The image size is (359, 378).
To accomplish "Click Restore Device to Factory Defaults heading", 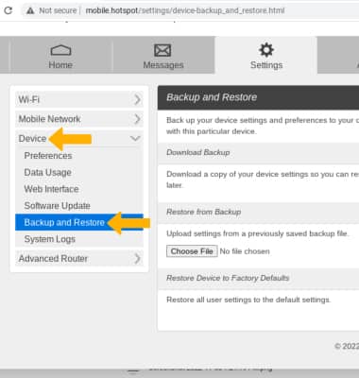I will point(228,278).
